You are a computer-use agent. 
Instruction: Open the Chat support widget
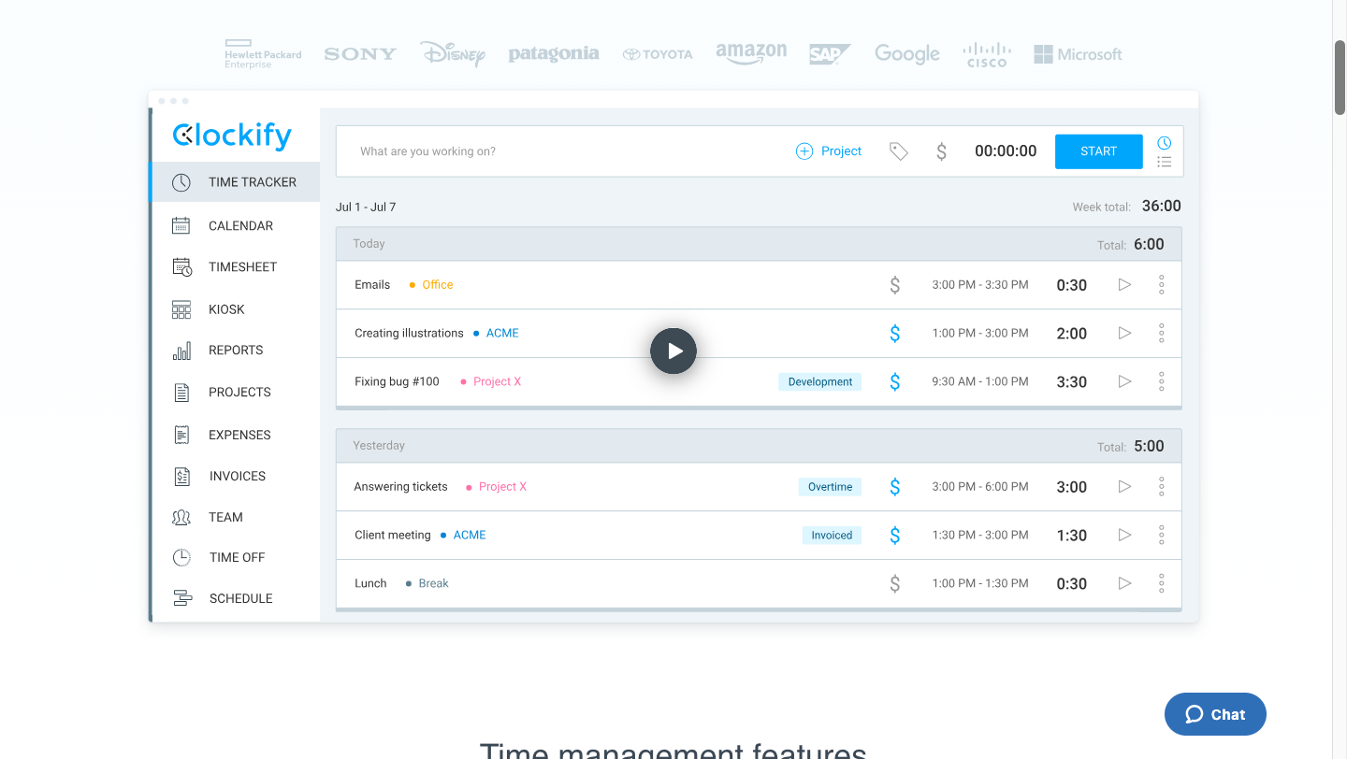1215,714
